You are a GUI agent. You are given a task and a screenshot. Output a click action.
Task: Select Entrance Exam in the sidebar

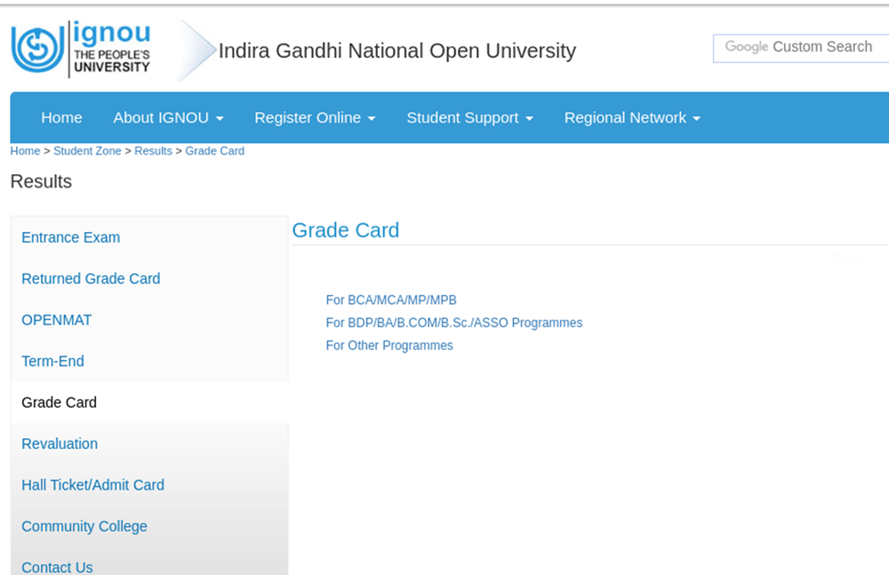pos(70,237)
